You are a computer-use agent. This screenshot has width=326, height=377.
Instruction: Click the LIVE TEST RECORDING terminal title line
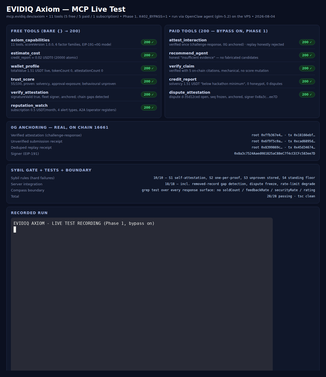(x=84, y=223)
